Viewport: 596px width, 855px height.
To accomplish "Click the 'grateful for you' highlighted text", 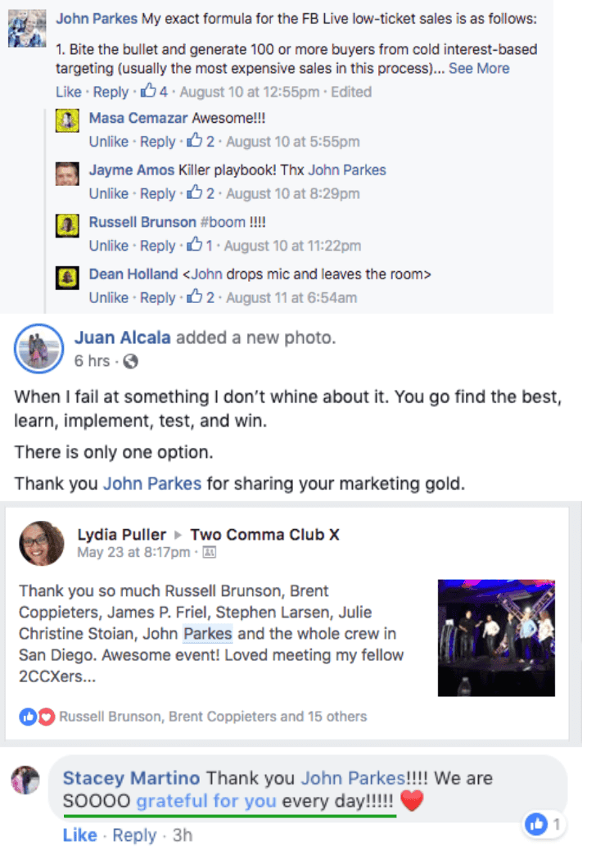I will coord(206,801).
